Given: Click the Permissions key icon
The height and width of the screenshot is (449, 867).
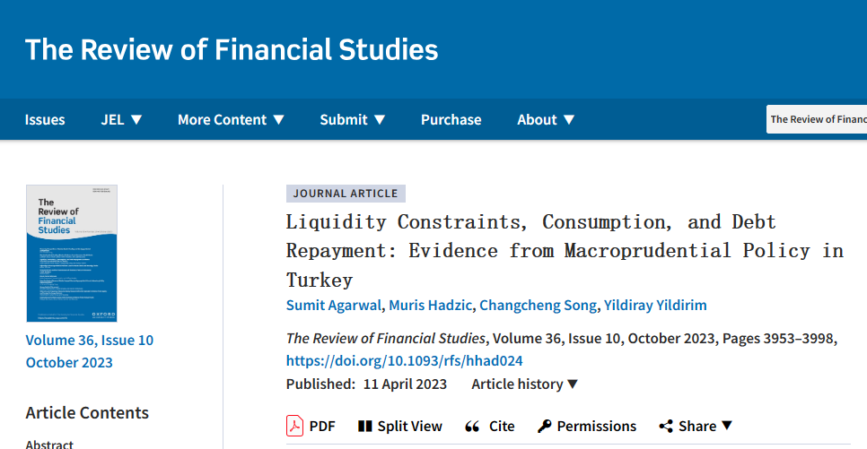Looking at the screenshot, I should (544, 427).
